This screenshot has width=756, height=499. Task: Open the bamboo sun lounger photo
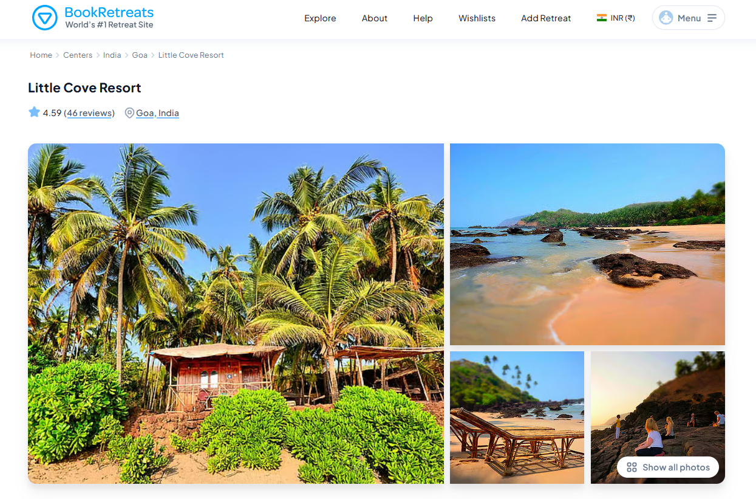[517, 418]
